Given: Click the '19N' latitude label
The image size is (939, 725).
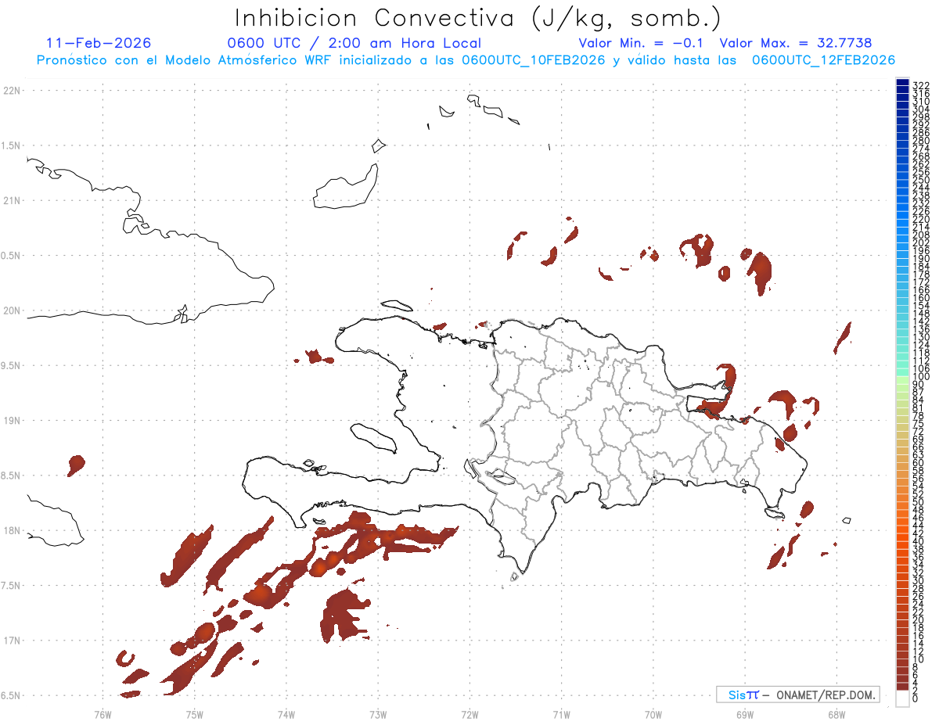Looking at the screenshot, I should point(13,420).
